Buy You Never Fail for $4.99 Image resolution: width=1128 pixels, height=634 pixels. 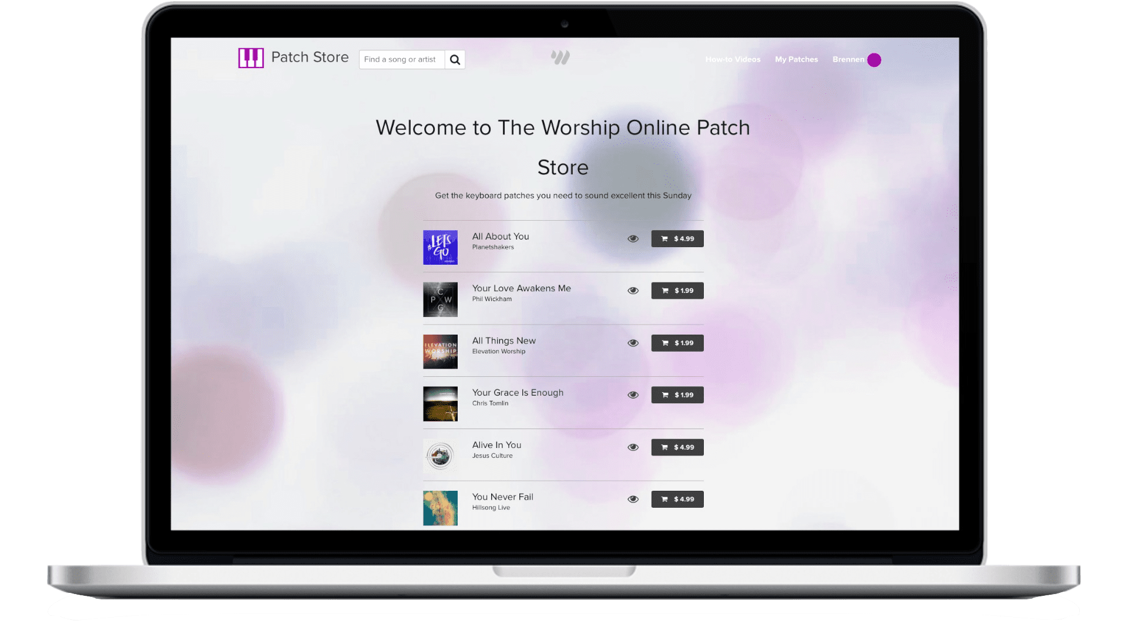coord(677,499)
